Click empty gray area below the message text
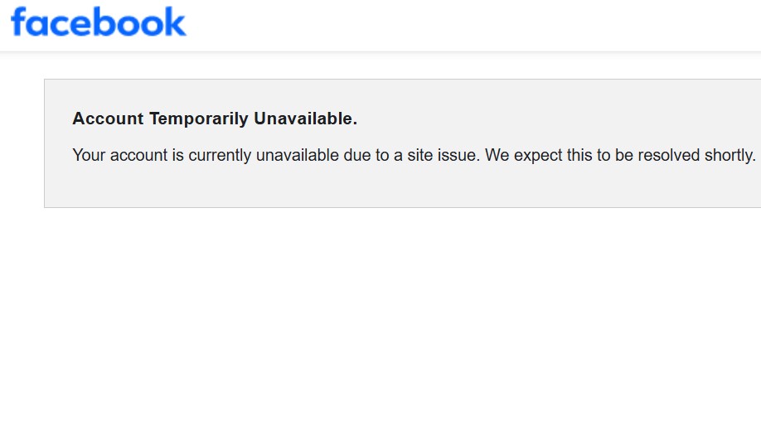The width and height of the screenshot is (761, 426). [x=398, y=187]
